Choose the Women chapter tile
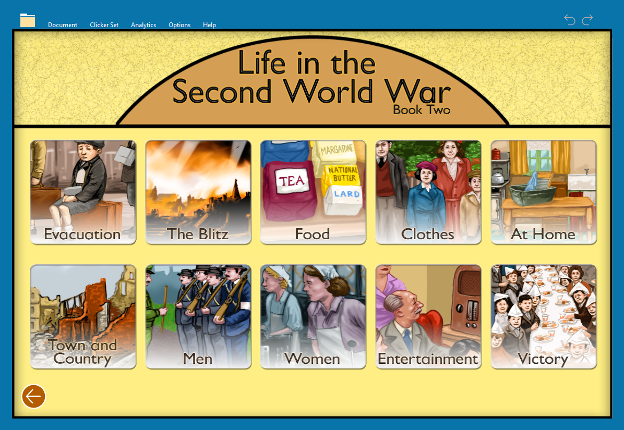This screenshot has width=624, height=430. coord(313,316)
